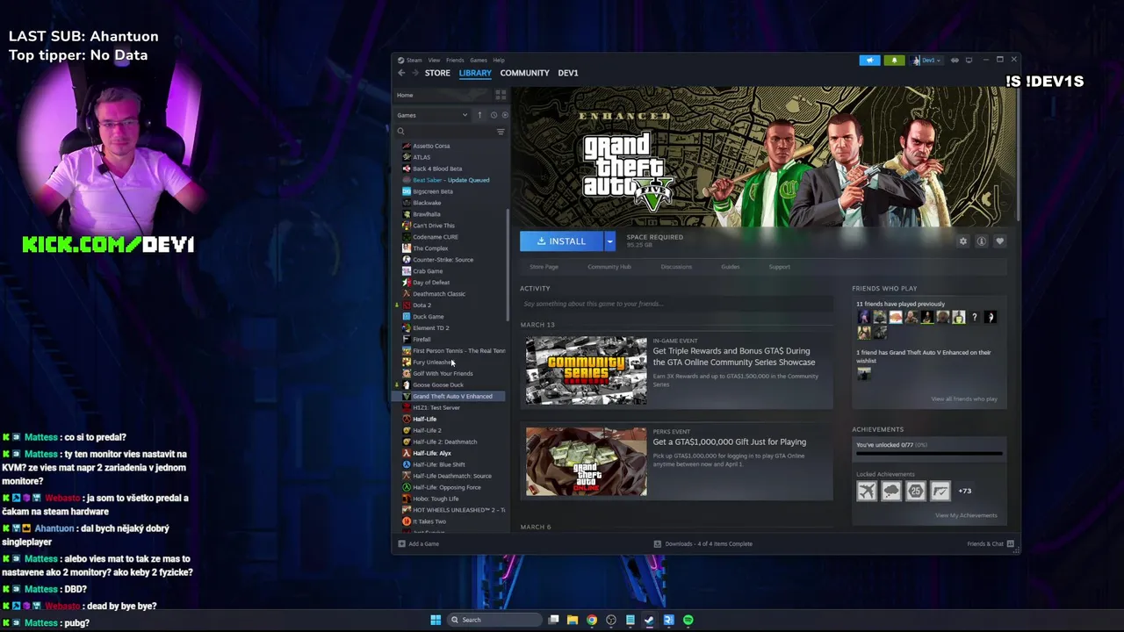
Task: Click View all friends who play
Action: (x=964, y=399)
